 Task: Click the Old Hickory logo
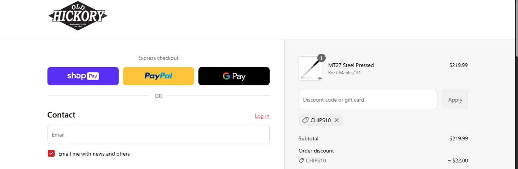click(x=78, y=16)
